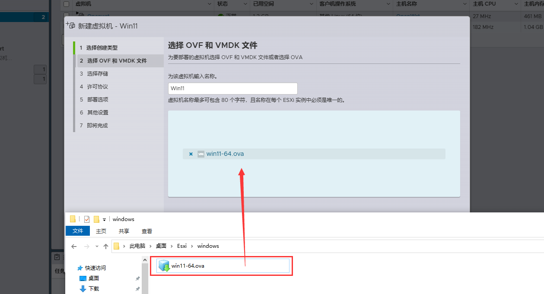The height and width of the screenshot is (294, 544).
Task: Expand the chevron after 此电脑 in the address bar
Action: pos(151,246)
